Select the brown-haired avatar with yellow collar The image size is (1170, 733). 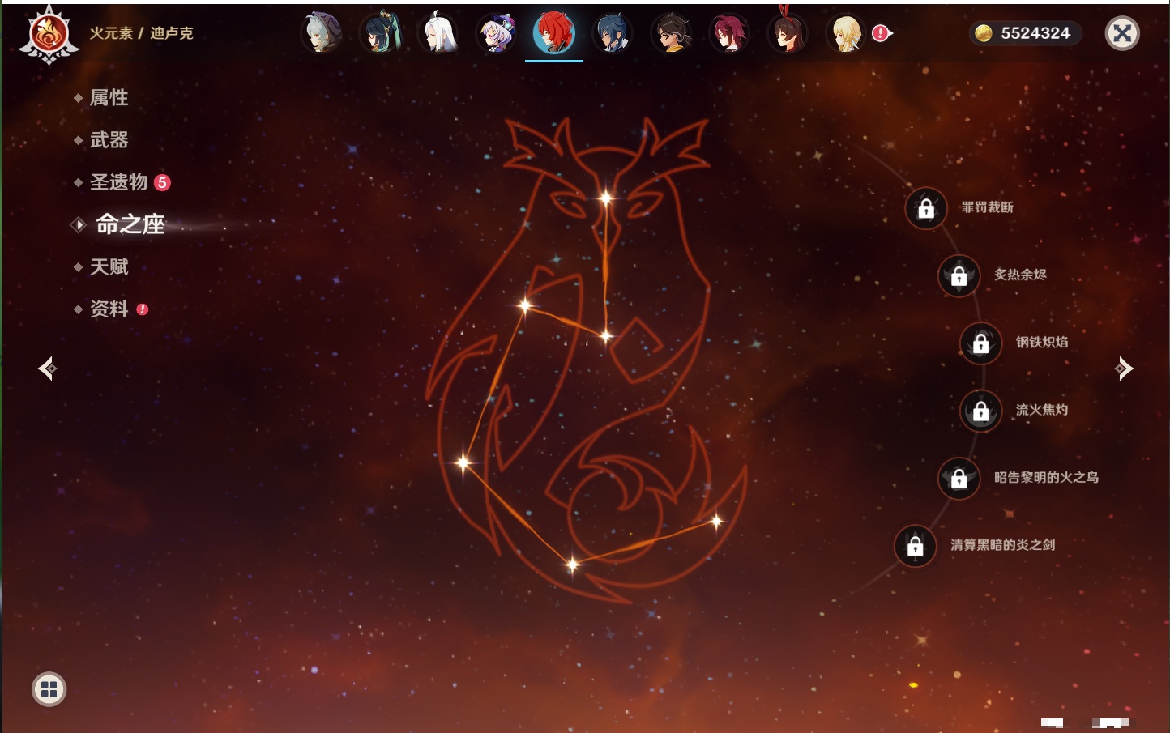pyautogui.click(x=671, y=33)
